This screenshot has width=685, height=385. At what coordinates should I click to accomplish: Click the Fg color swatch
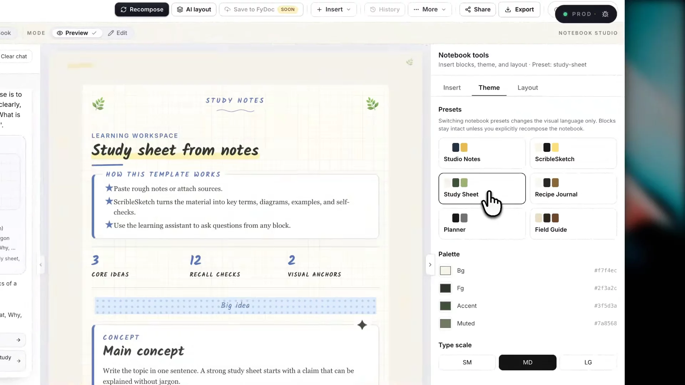[445, 288]
